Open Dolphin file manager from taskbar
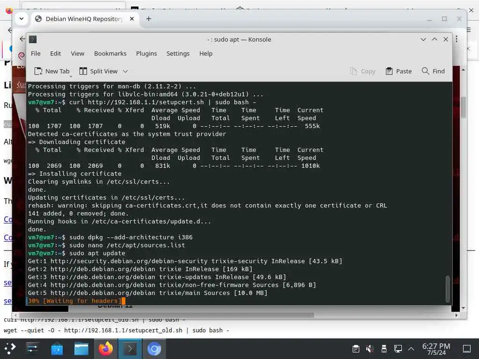Image resolution: width=479 pixels, height=359 pixels. [81, 349]
